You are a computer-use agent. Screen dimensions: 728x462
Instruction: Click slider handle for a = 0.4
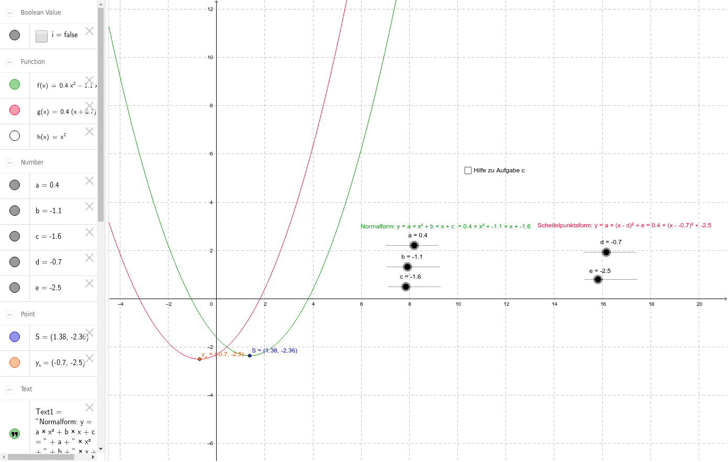point(414,245)
